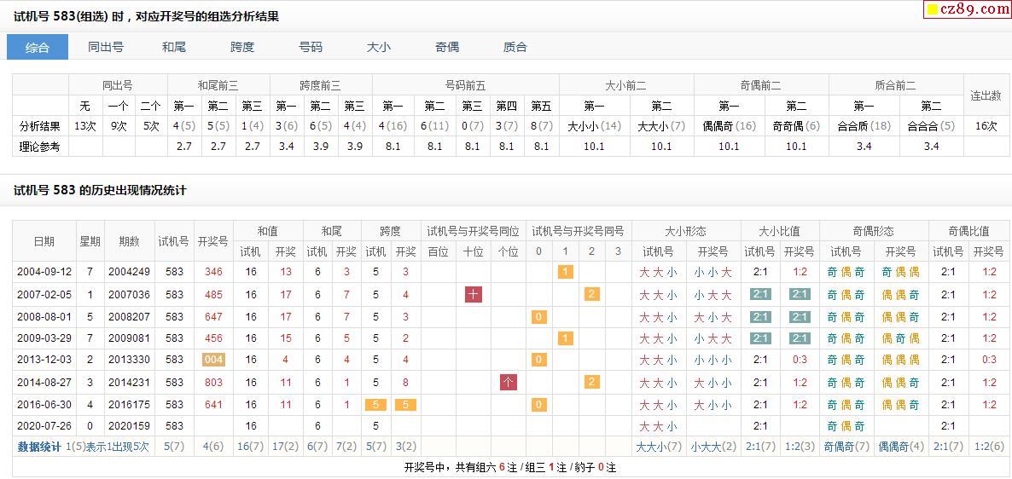Click 大大小(7) in the analysis results row
1012x479 pixels.
661,125
